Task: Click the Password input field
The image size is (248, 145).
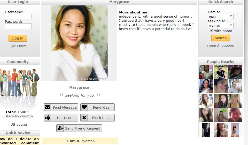Action: click(18, 26)
